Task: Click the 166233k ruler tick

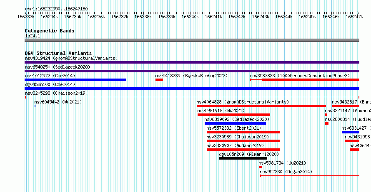Action: pyautogui.click(x=26, y=17)
